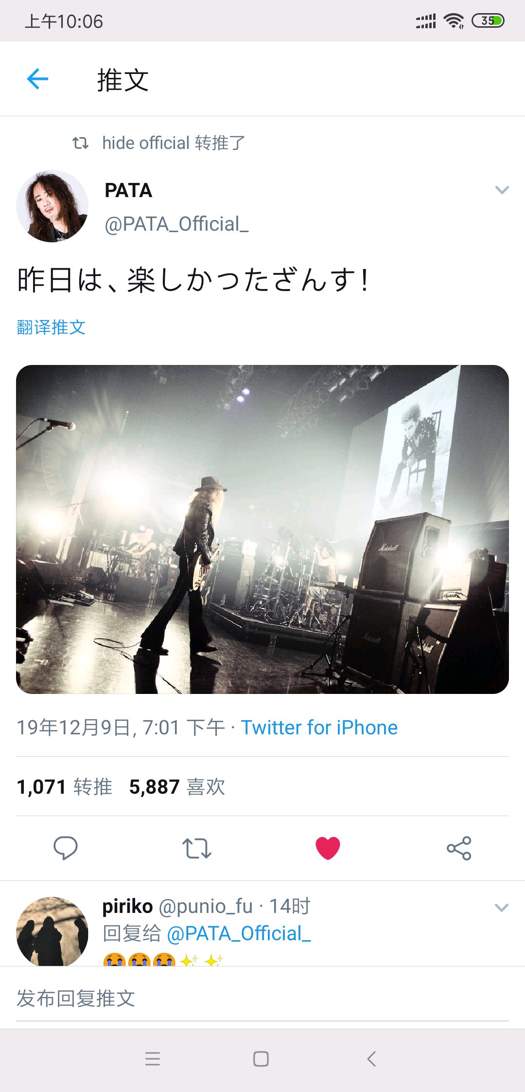Focus the 发布回复推文 reply field
The image size is (525, 1092).
coord(262,999)
